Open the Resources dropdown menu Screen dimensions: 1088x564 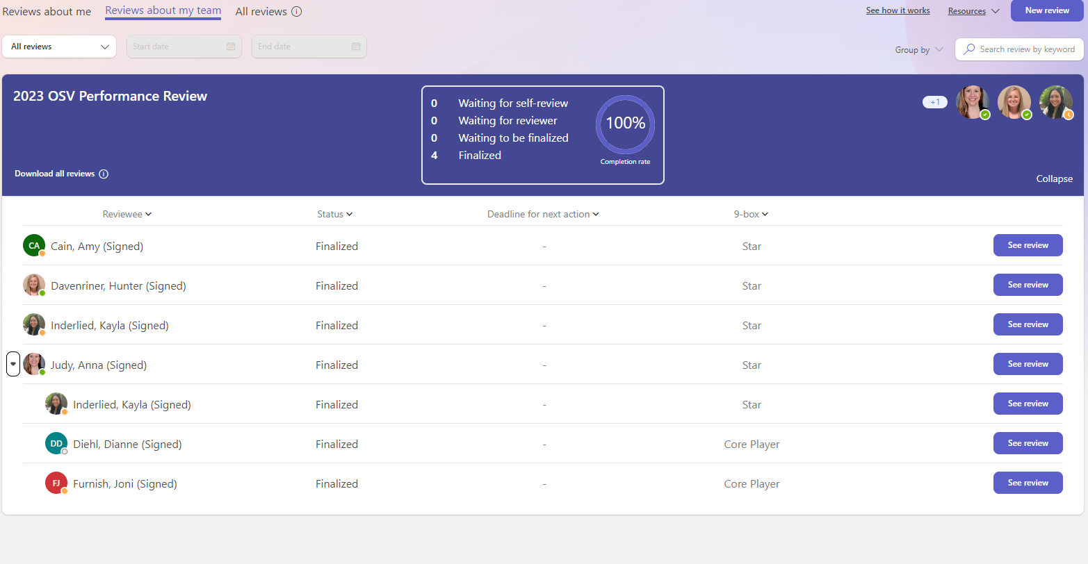pos(973,11)
